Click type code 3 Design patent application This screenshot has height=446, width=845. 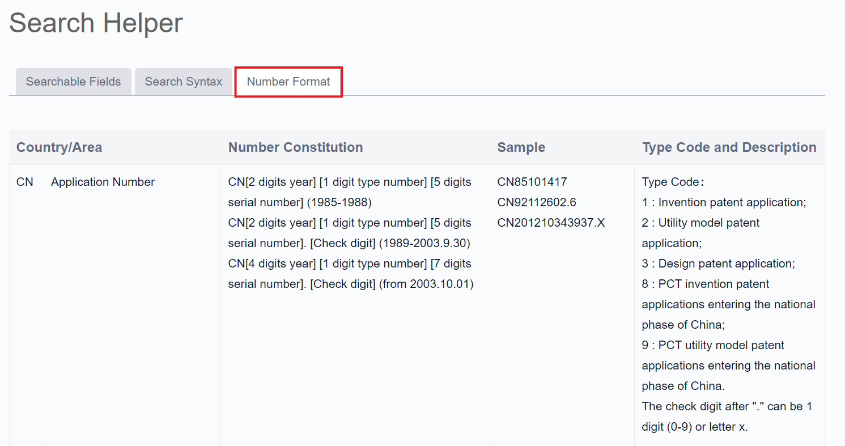coord(718,264)
